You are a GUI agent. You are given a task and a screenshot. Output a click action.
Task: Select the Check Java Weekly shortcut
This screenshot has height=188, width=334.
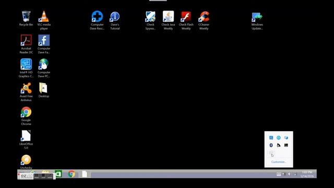(168, 20)
